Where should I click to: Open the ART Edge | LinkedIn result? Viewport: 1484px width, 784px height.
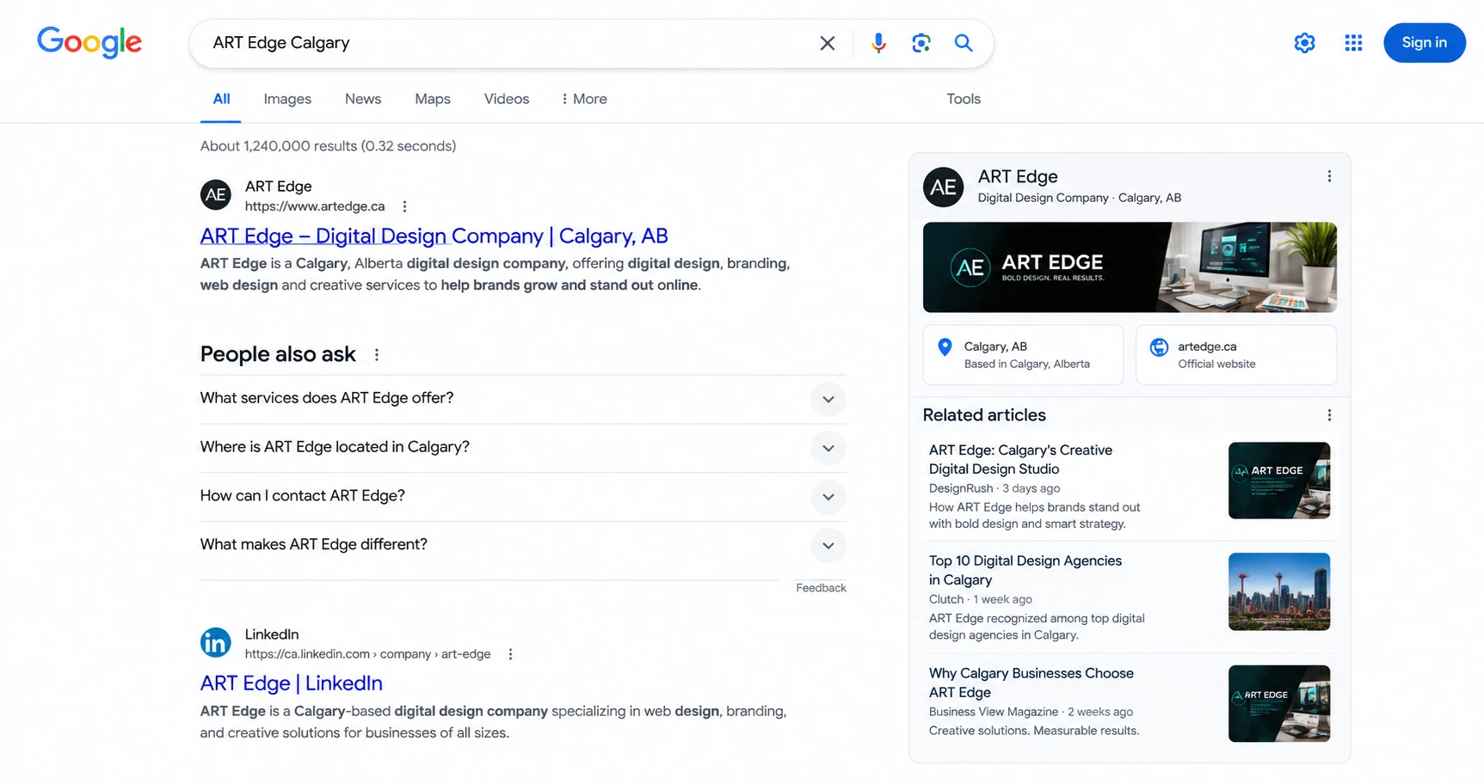click(291, 683)
